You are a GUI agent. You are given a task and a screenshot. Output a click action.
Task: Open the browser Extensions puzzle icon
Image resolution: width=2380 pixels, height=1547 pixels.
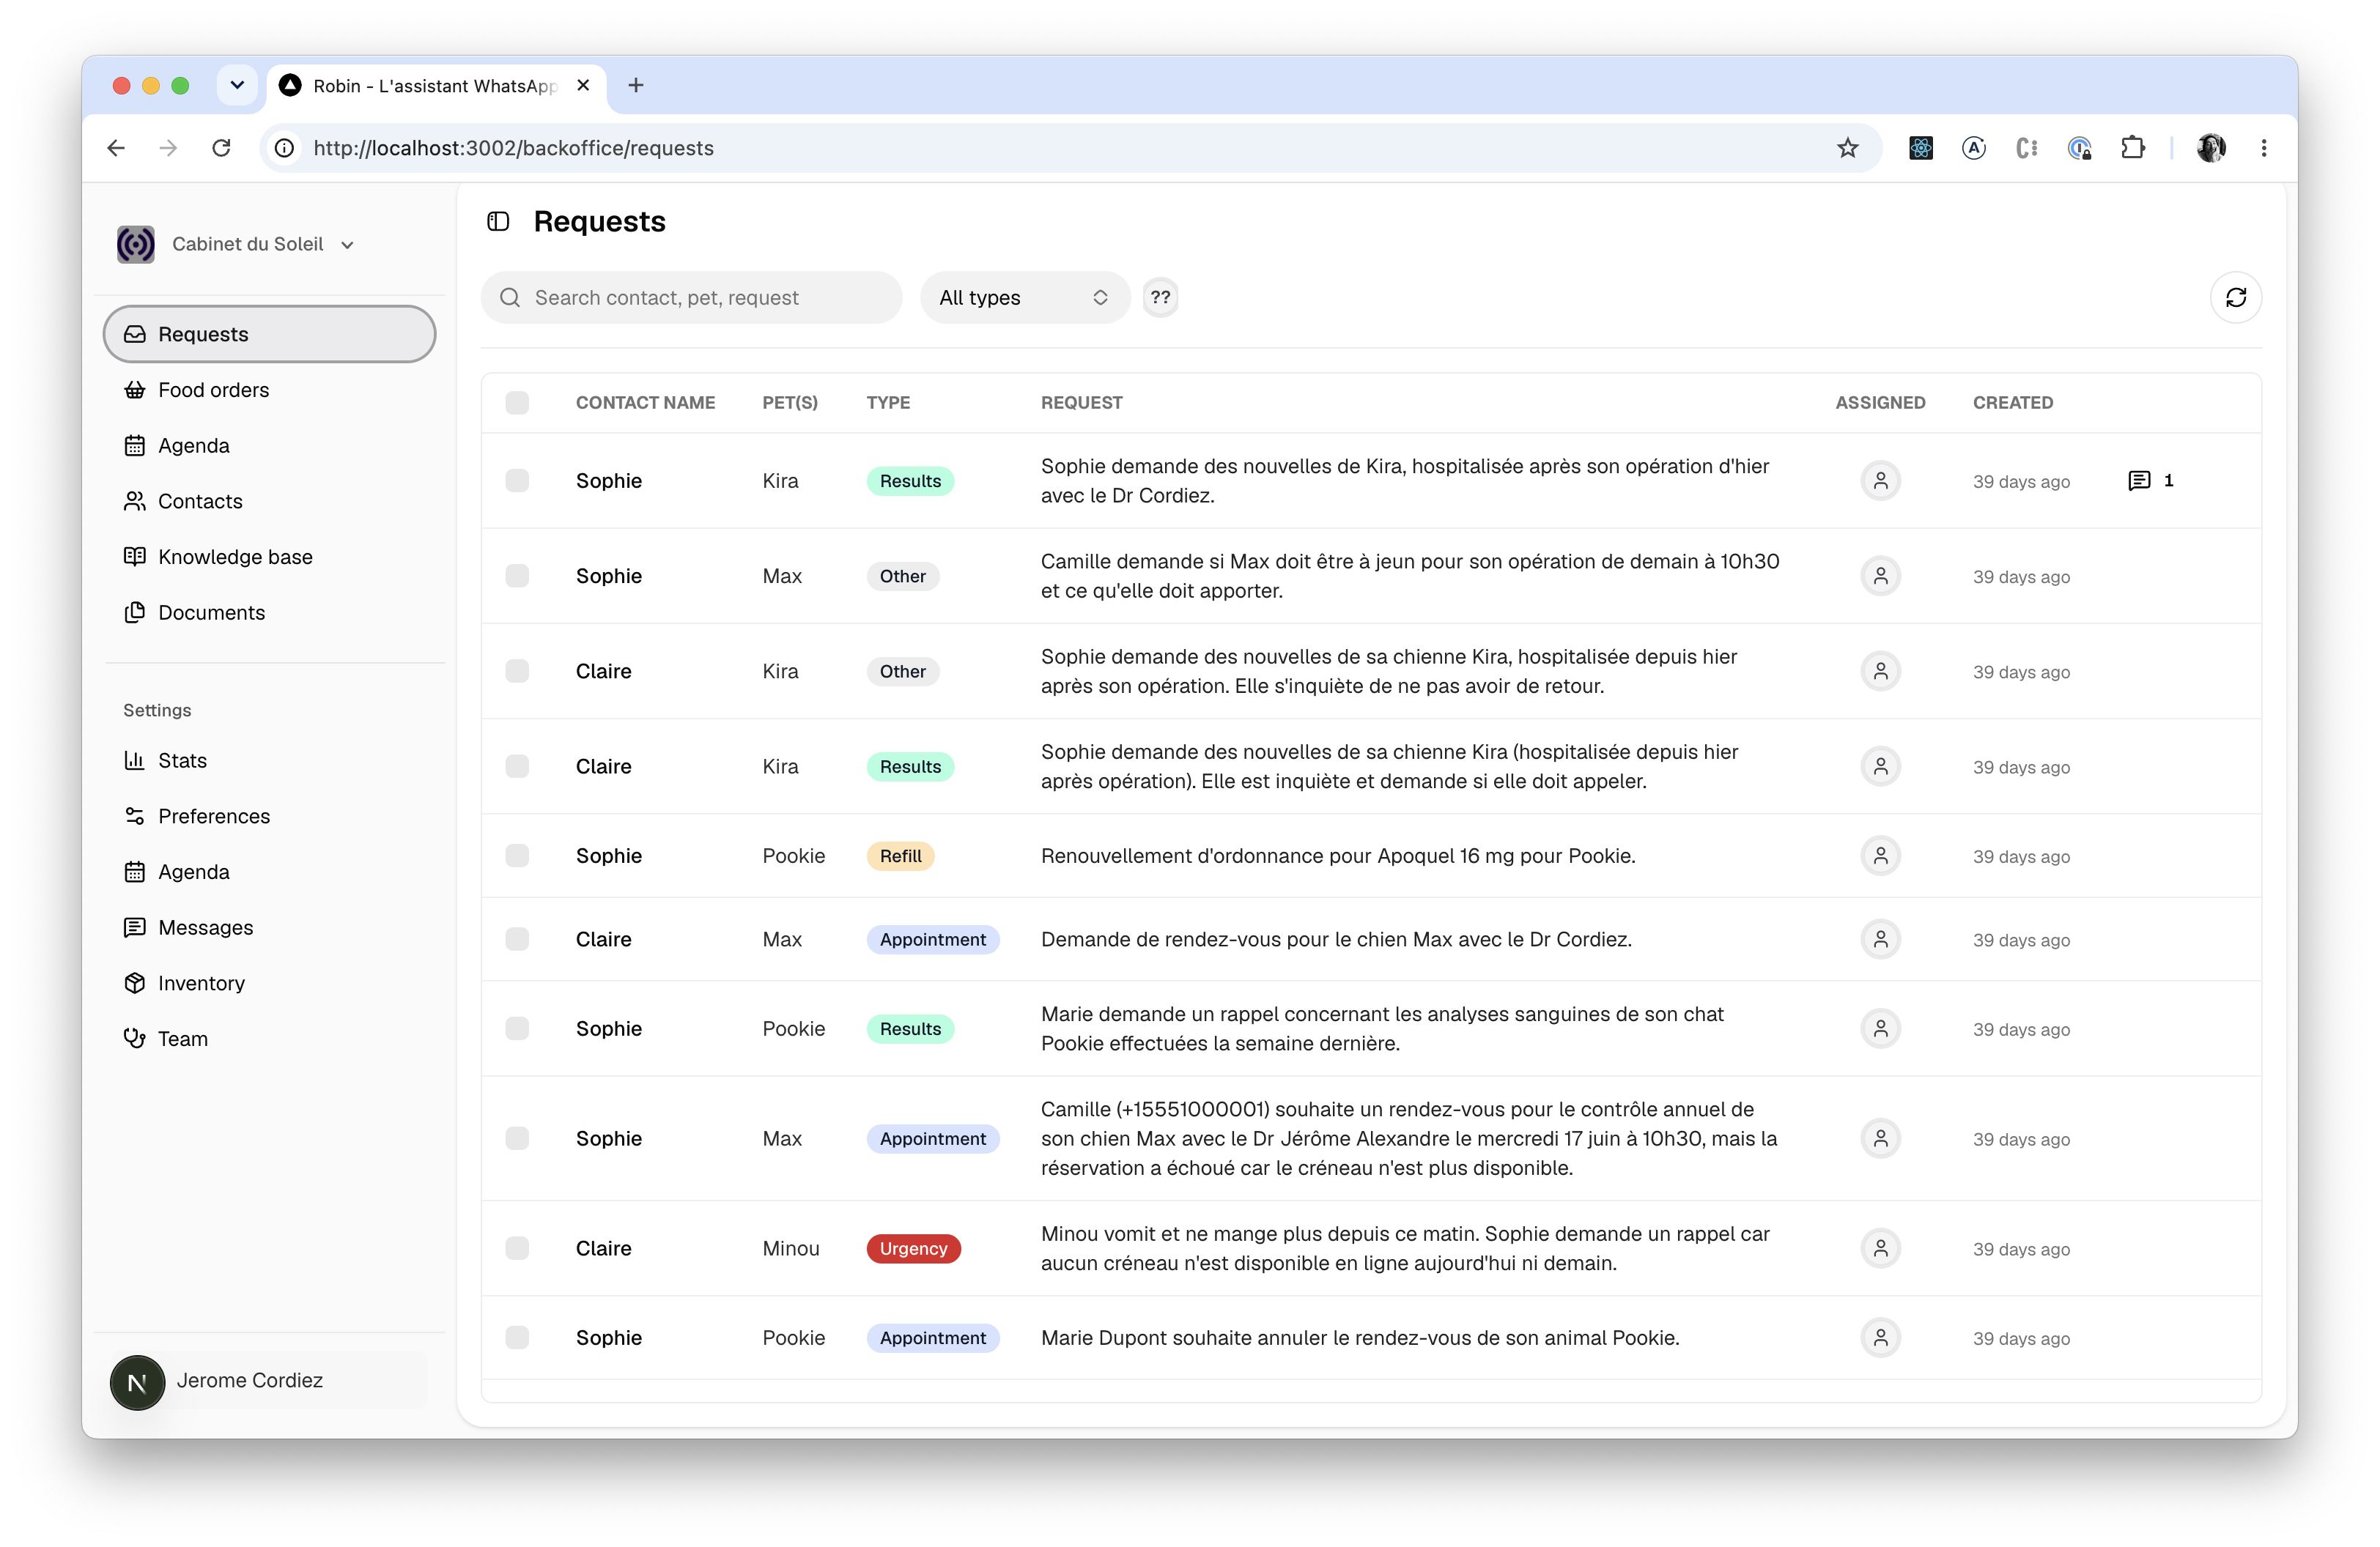point(2132,148)
